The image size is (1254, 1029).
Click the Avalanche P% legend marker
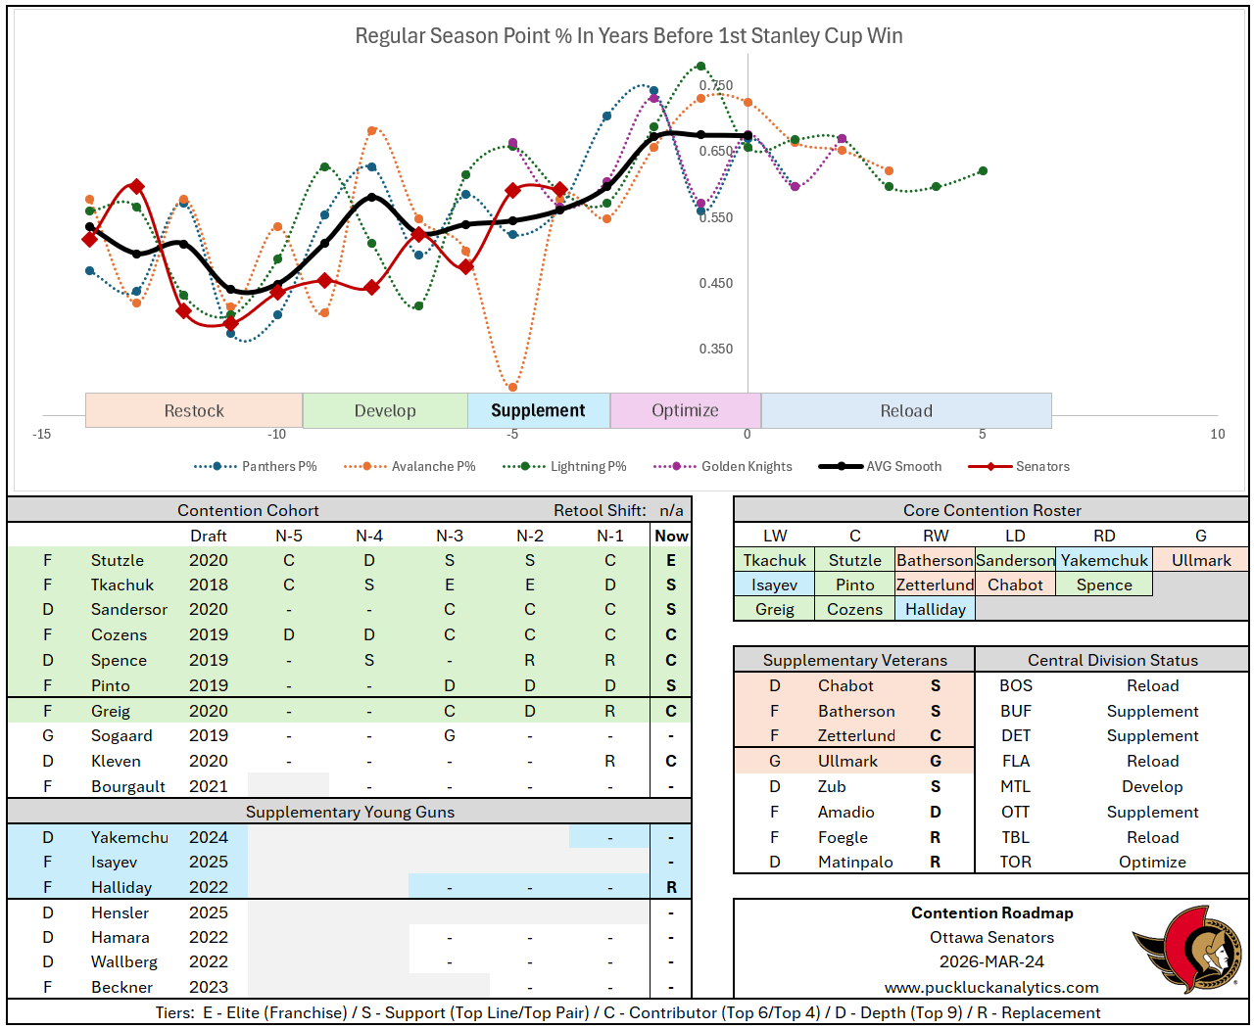(366, 467)
